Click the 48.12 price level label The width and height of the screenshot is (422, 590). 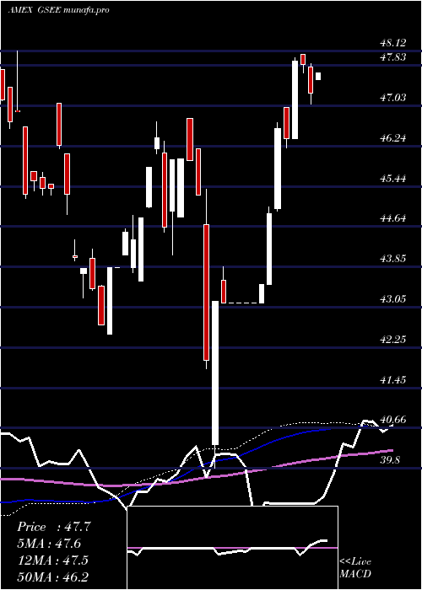pos(393,43)
